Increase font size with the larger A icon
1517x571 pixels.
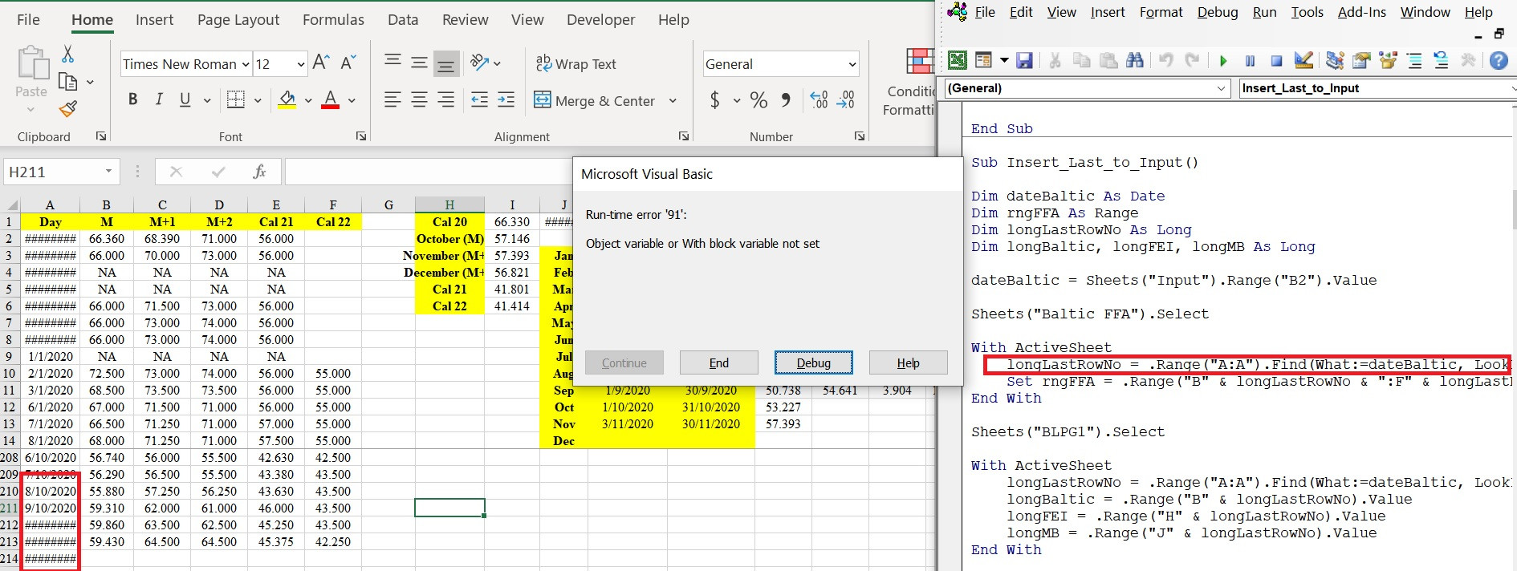321,63
